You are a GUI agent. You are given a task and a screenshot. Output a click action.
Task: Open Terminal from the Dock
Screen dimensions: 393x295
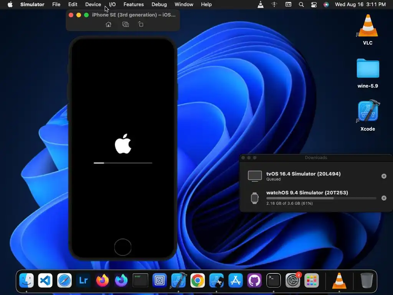coord(273,280)
